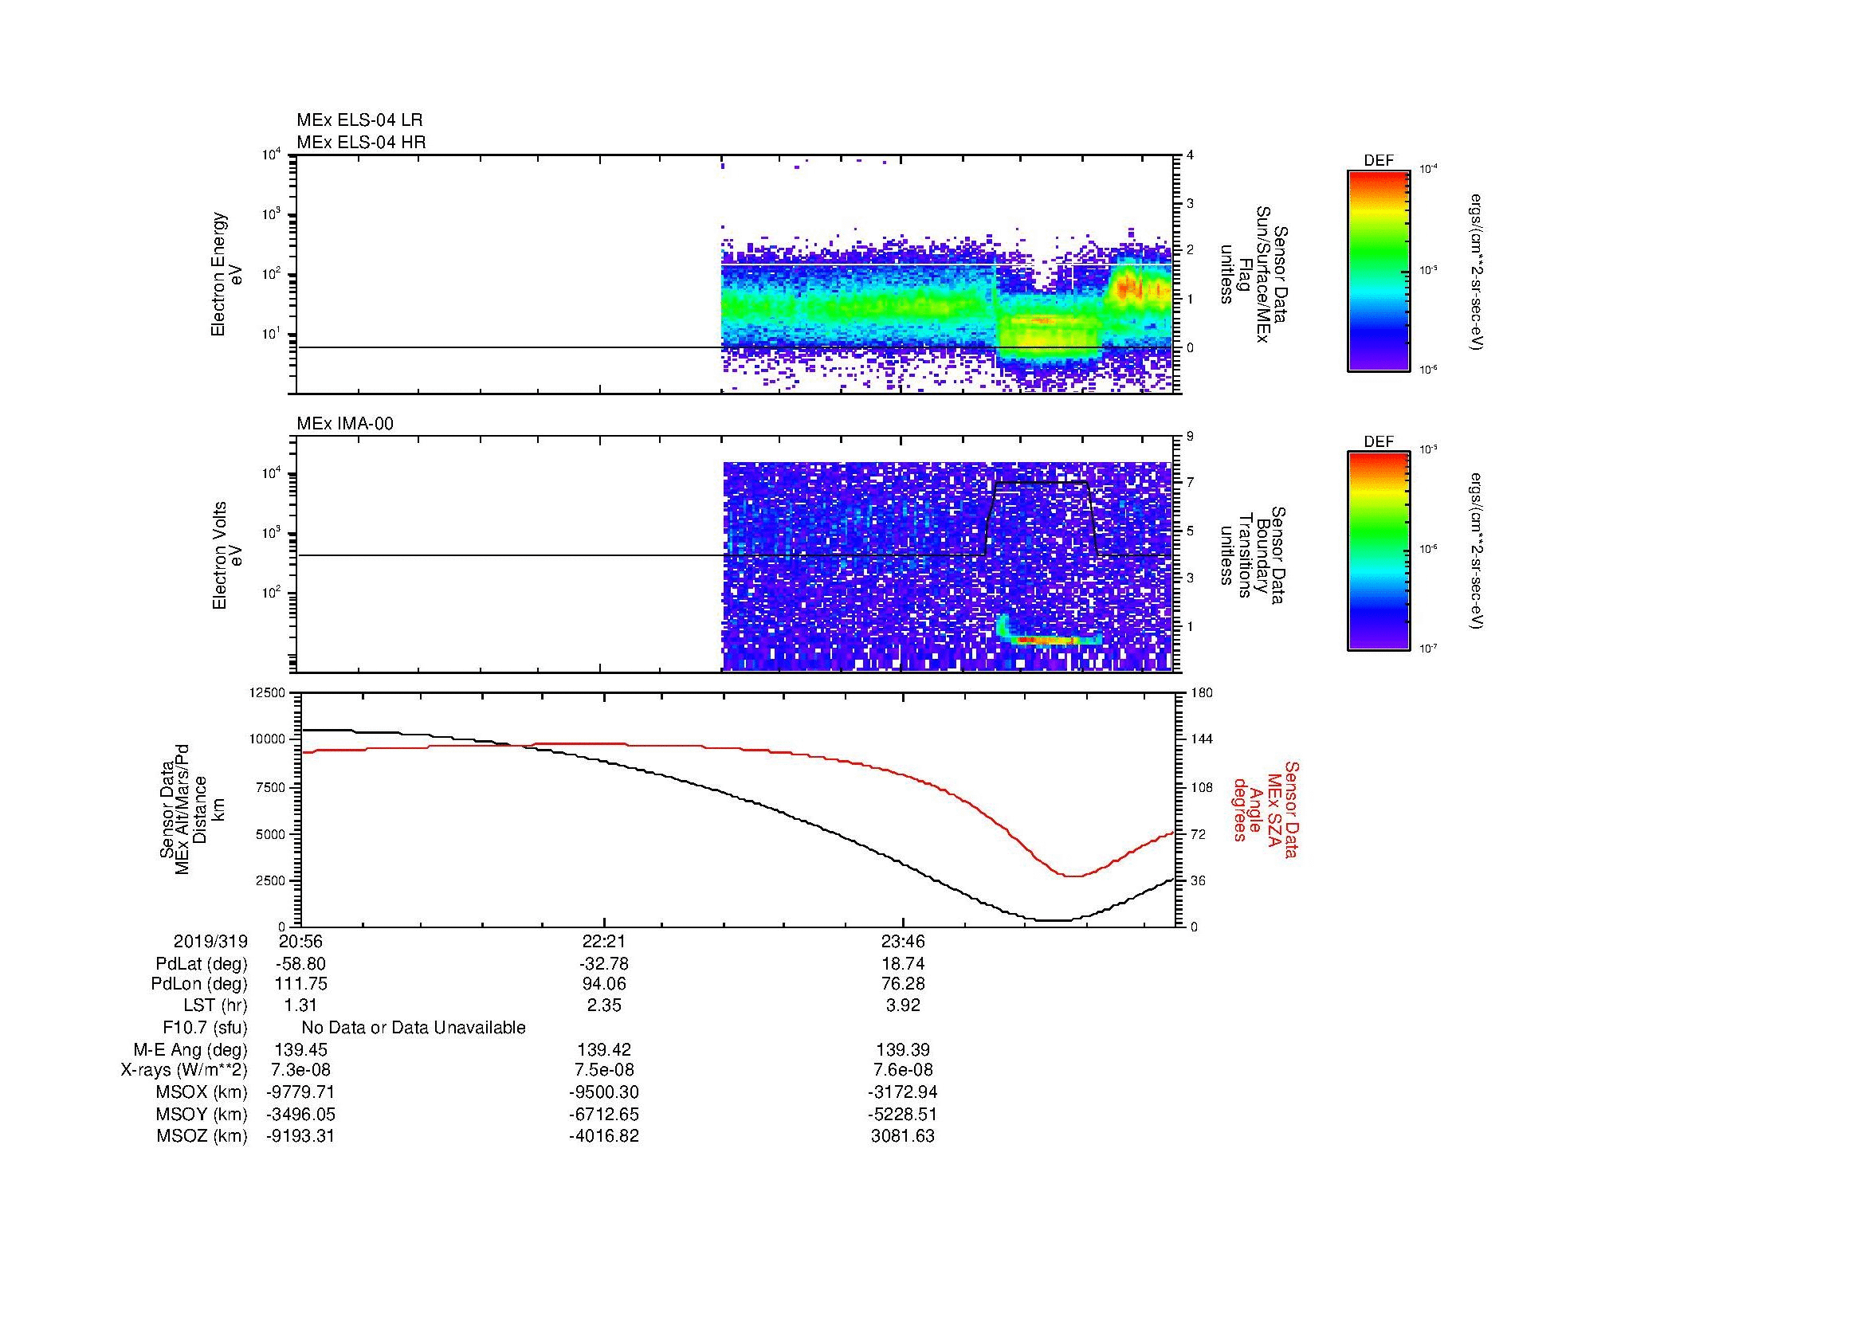Screen dimensions: 1864x1317
Task: Click the '180' SZA axis tick
Action: click(x=1202, y=693)
